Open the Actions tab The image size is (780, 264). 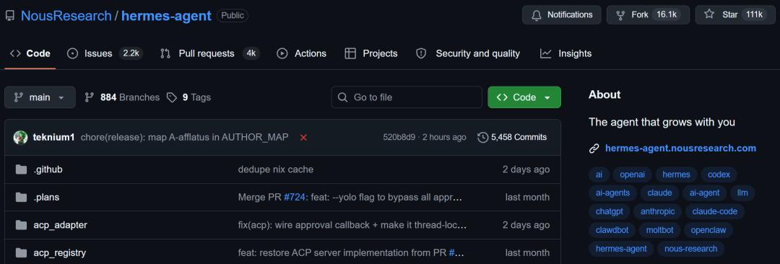(302, 53)
